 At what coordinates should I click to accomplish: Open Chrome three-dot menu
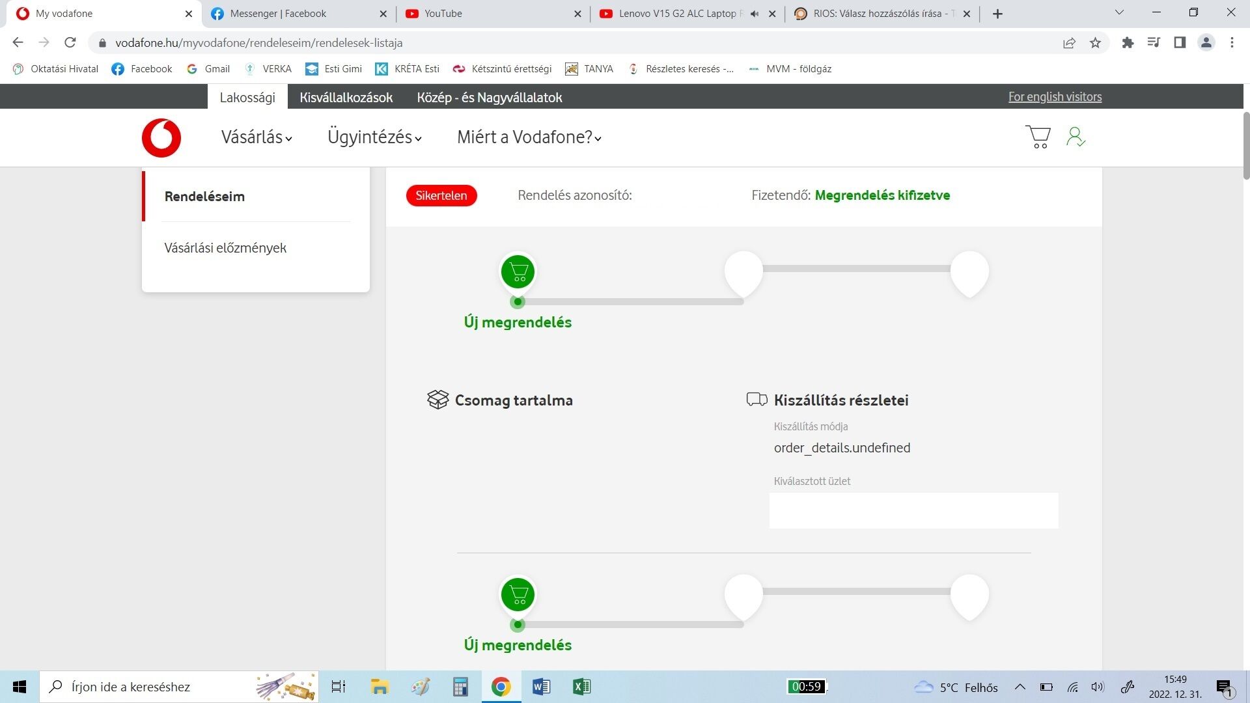pos(1232,42)
